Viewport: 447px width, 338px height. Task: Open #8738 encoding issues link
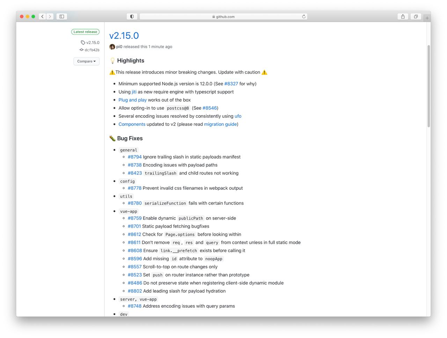pyautogui.click(x=135, y=165)
